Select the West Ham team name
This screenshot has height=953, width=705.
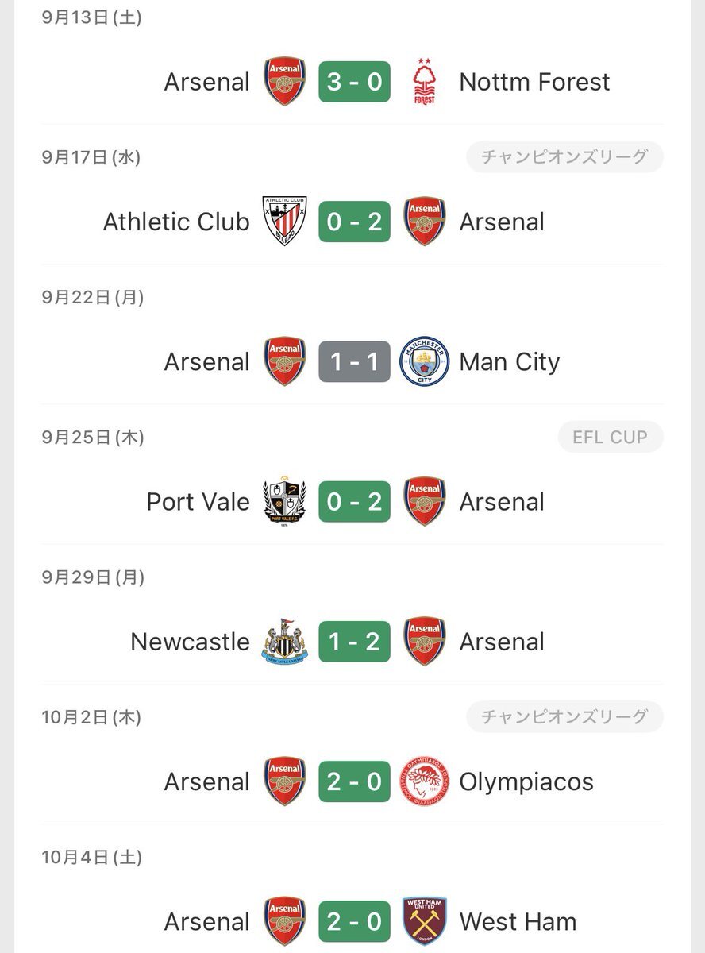(518, 921)
